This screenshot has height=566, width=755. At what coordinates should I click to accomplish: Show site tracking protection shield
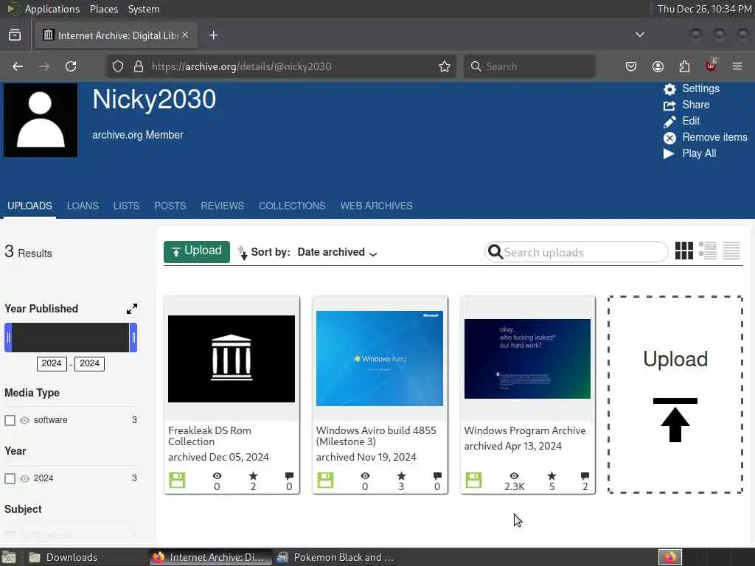pos(118,66)
